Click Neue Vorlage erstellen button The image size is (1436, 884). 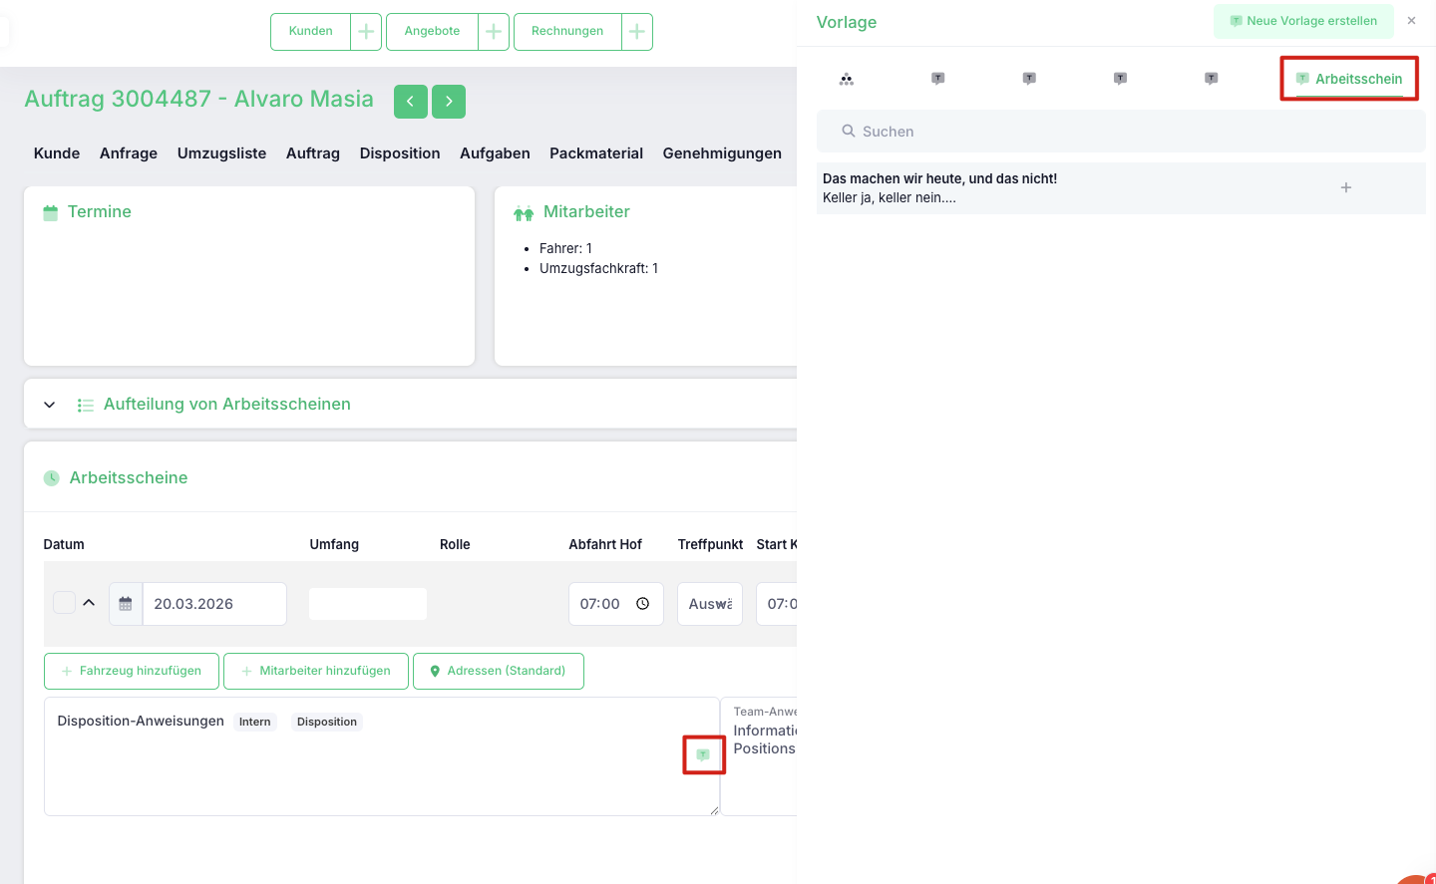[x=1303, y=21]
